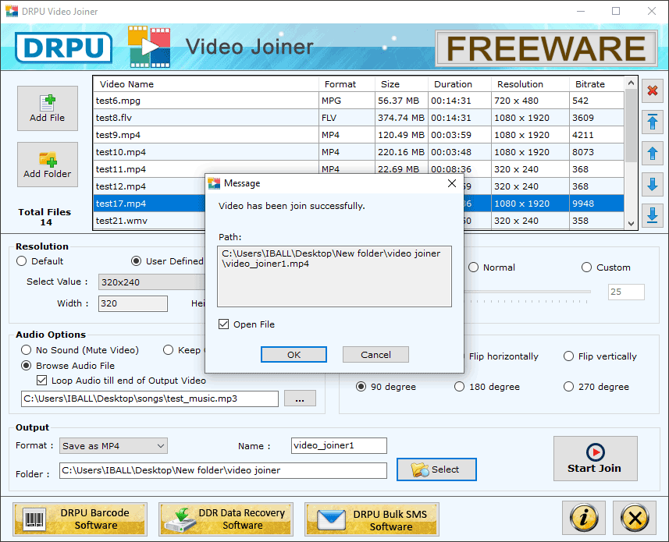Click the Add File button

click(x=48, y=108)
